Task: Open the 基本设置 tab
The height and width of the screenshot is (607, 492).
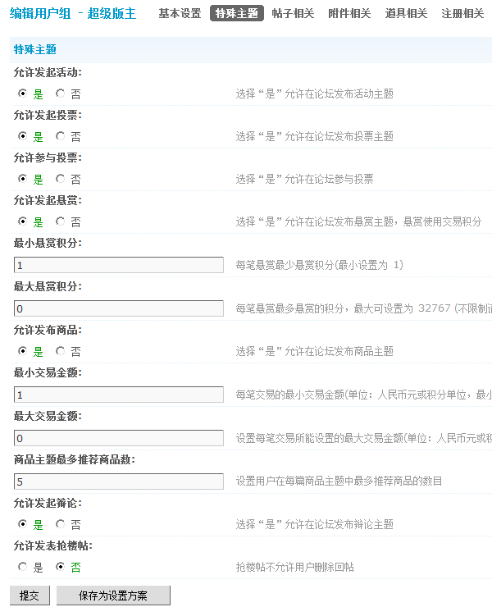Action: pyautogui.click(x=180, y=14)
